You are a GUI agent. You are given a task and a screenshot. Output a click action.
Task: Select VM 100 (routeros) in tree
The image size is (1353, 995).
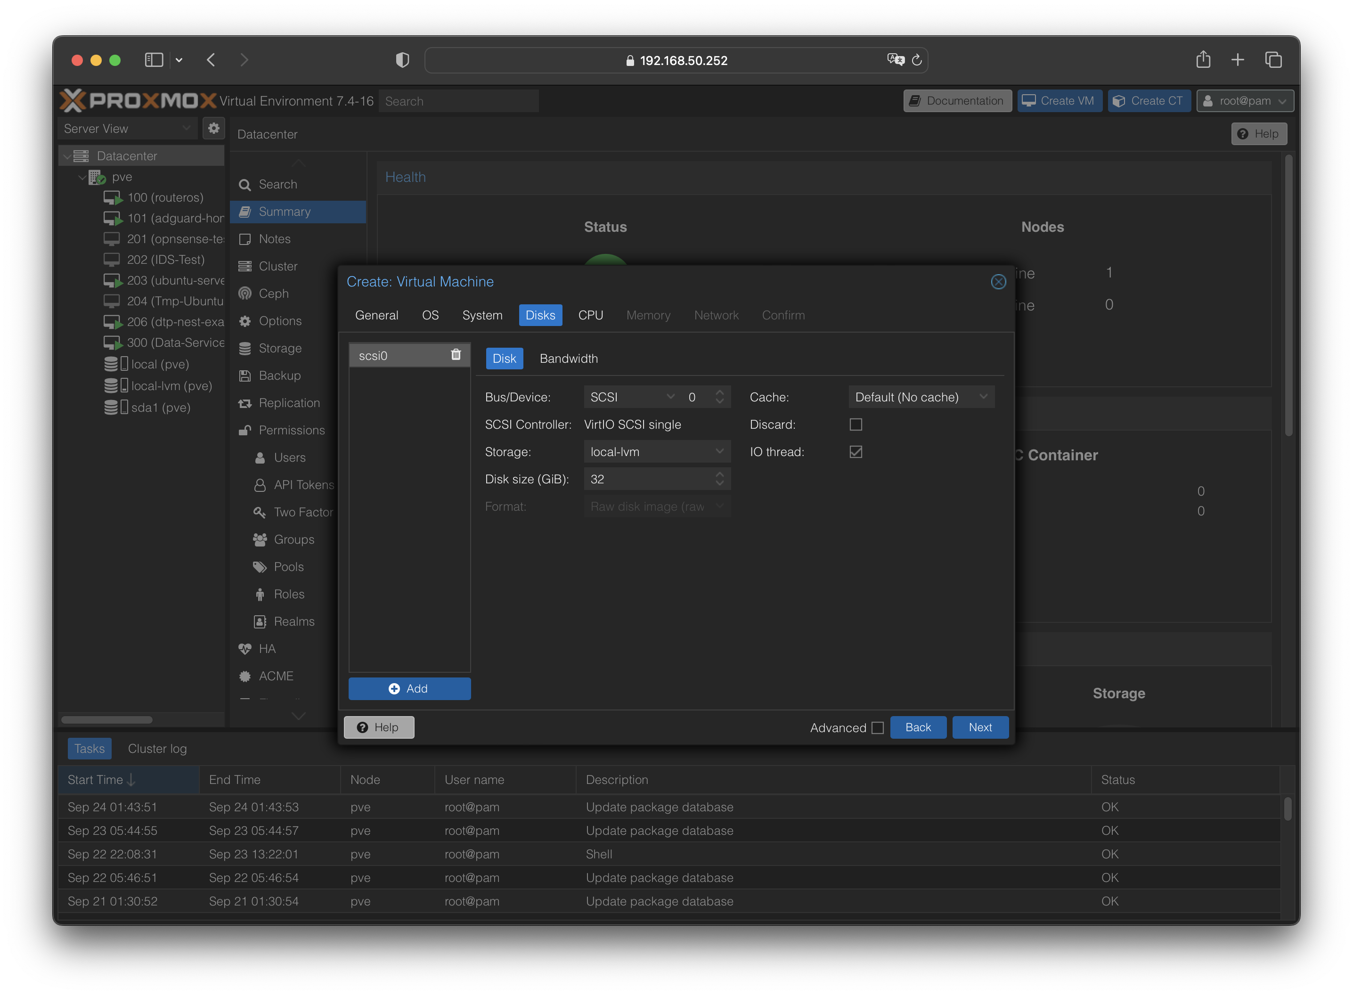(165, 197)
